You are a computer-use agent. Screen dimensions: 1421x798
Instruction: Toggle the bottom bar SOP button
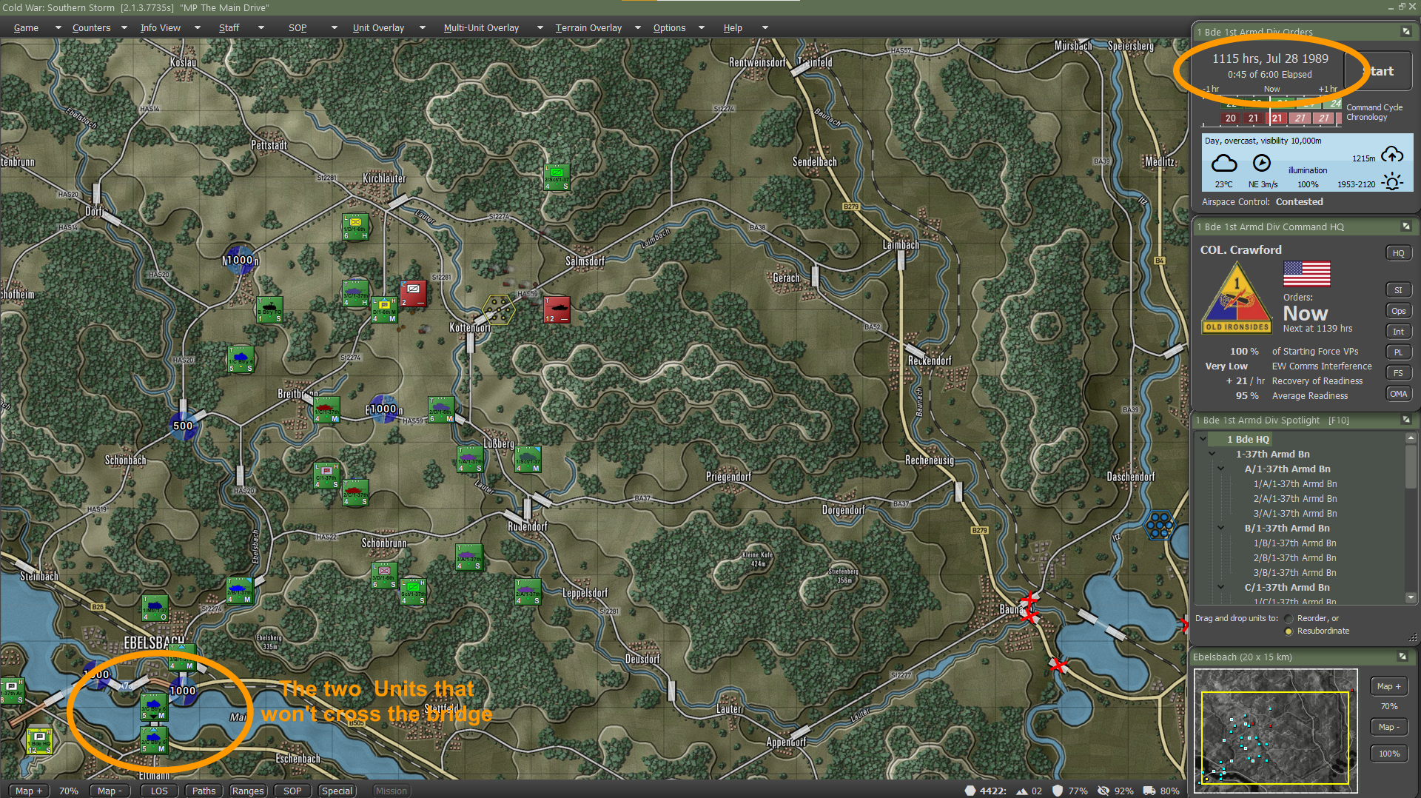click(x=292, y=791)
